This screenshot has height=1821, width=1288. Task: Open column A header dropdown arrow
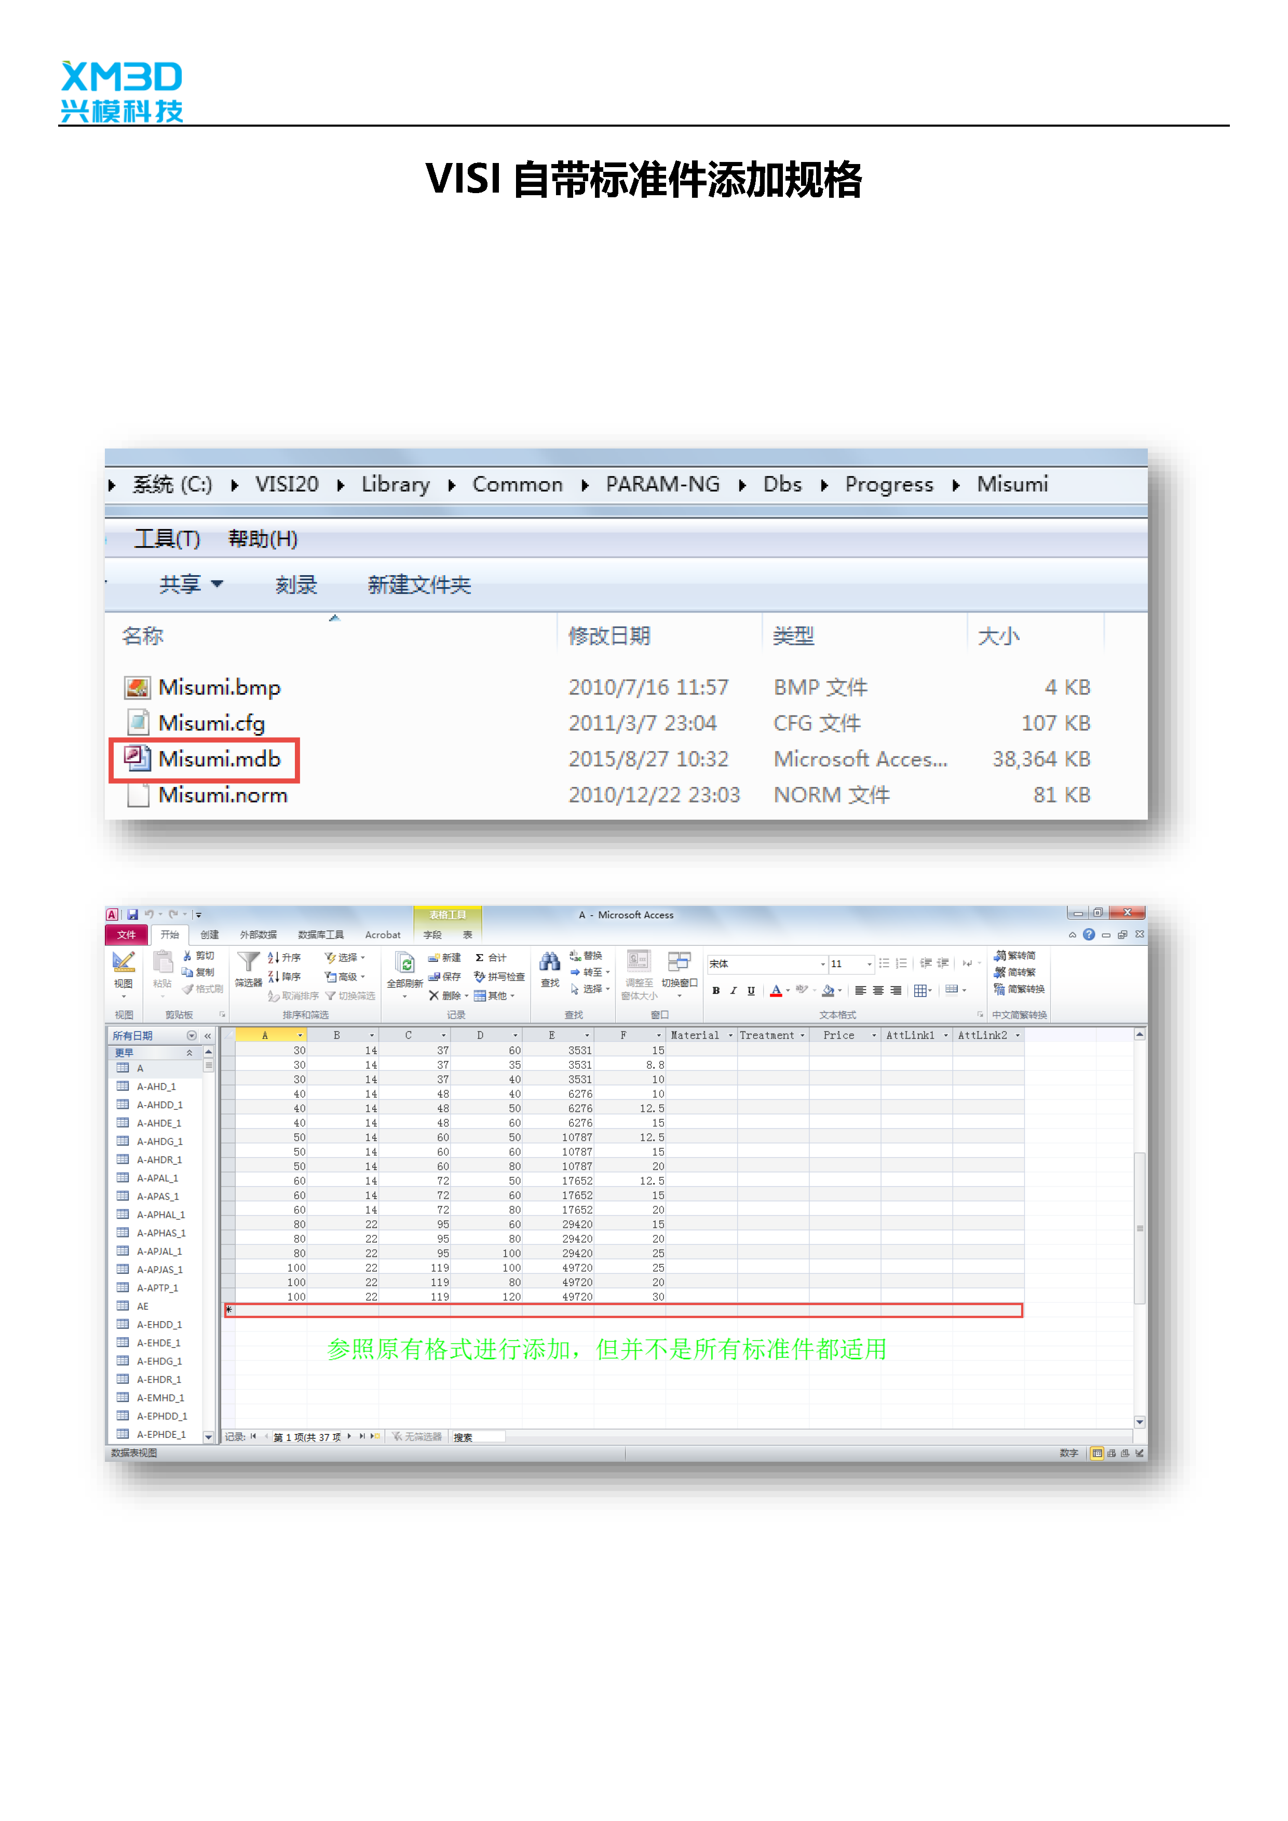[x=300, y=1035]
